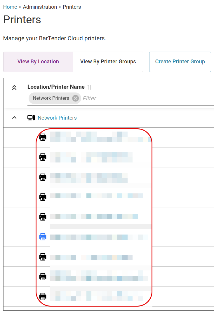
Task: Click the first printer icon in the list
Action: click(43, 137)
